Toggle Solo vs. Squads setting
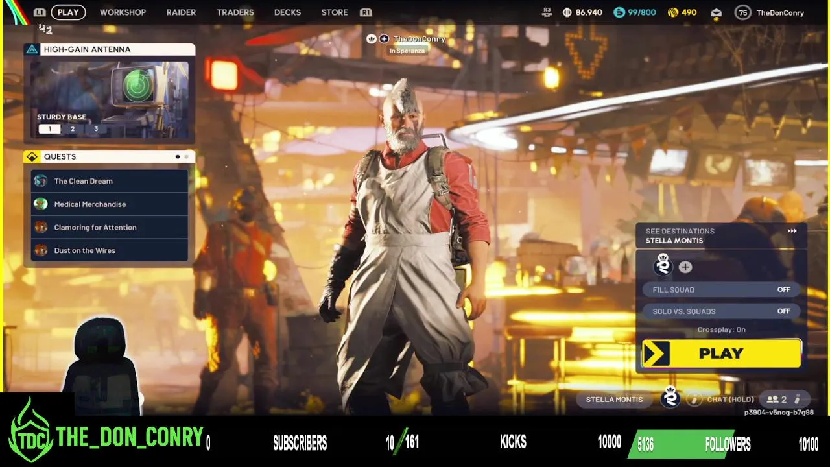Screen dimensions: 830x467 pyautogui.click(x=721, y=311)
